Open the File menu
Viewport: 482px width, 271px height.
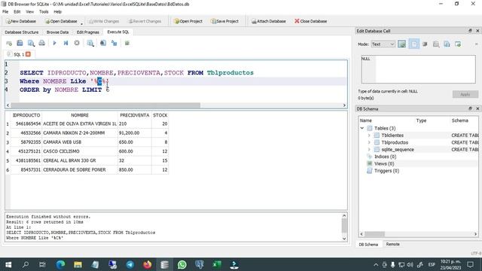pyautogui.click(x=5, y=12)
